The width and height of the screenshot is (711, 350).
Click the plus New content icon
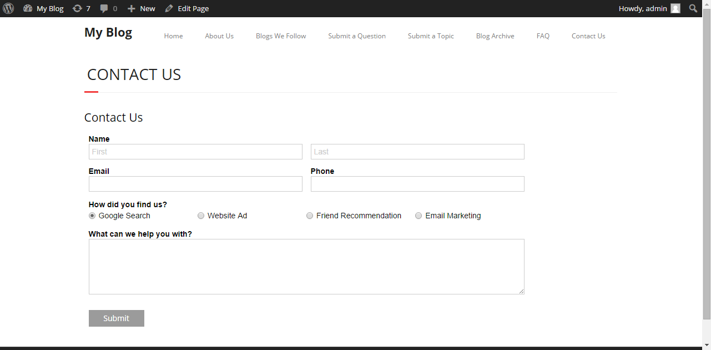(132, 8)
